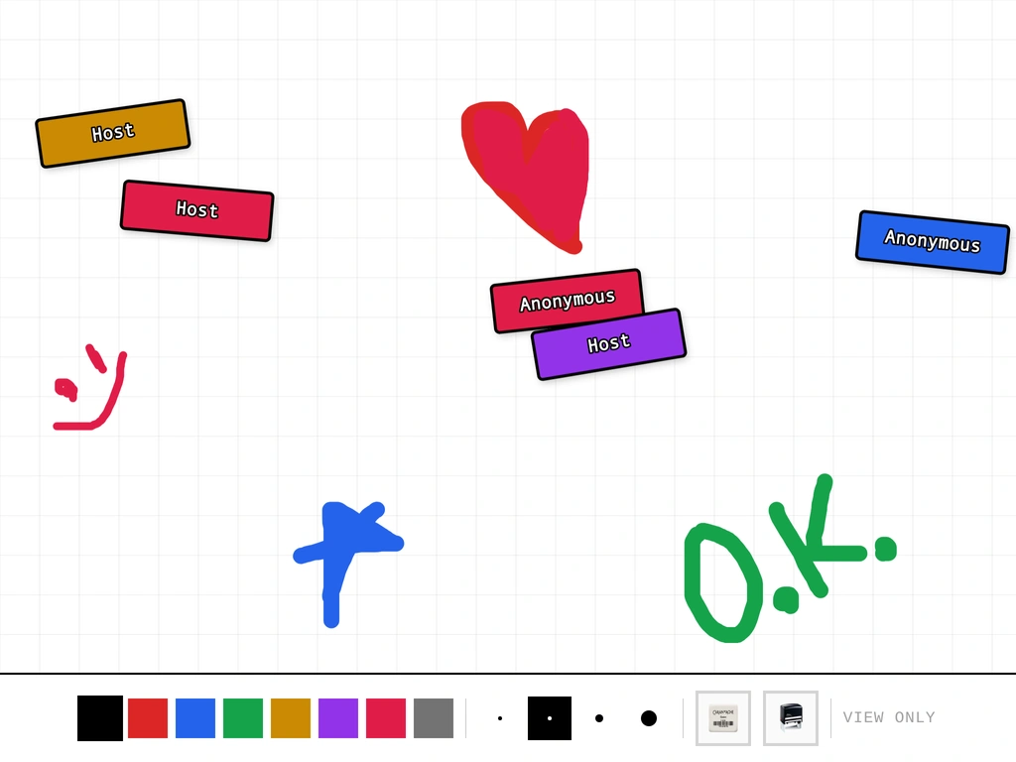Select the crimson pink color swatch
The height and width of the screenshot is (762, 1016).
tap(386, 718)
